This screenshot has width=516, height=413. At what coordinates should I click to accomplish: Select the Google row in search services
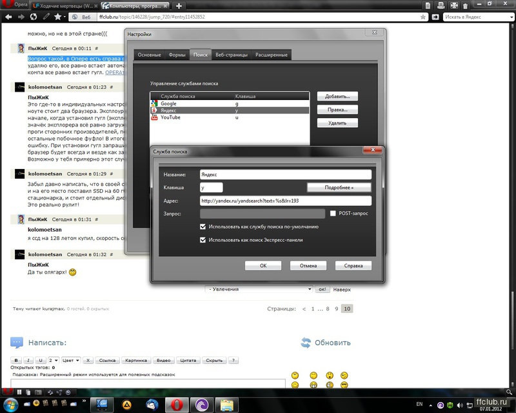pos(230,103)
